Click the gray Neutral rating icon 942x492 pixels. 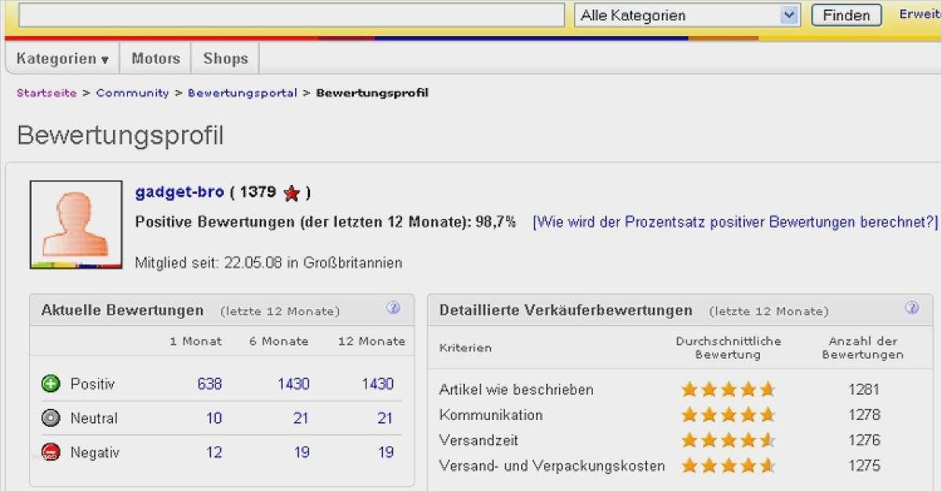coord(49,418)
